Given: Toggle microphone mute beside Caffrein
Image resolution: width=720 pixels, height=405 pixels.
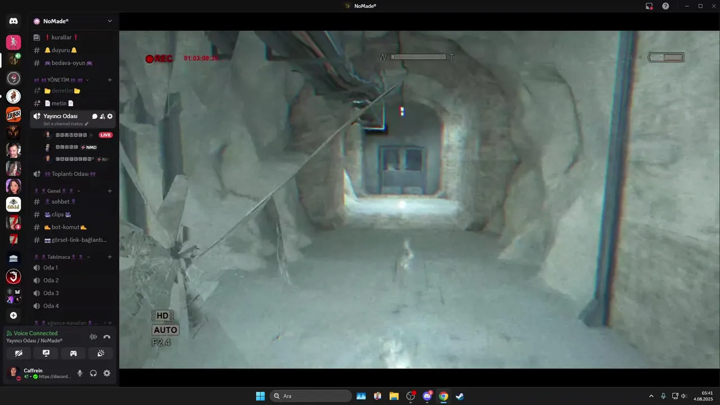Looking at the screenshot, I should pos(80,373).
